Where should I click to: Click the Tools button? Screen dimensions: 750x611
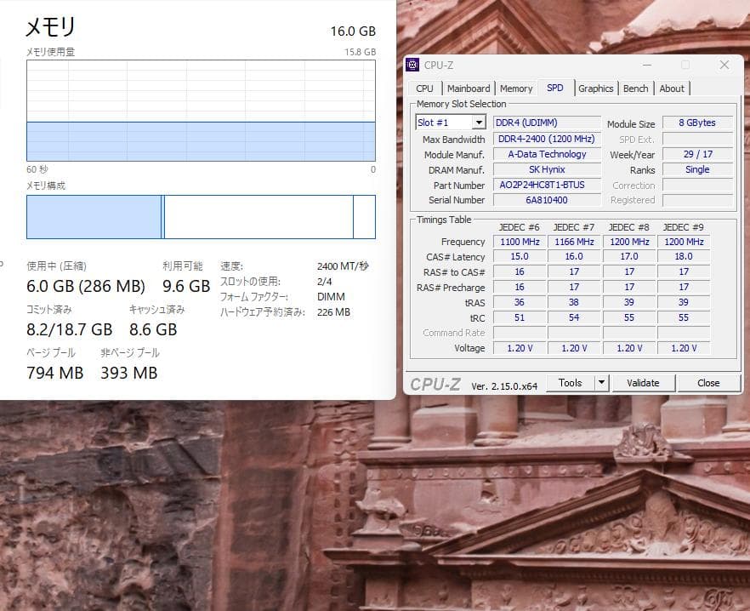571,382
